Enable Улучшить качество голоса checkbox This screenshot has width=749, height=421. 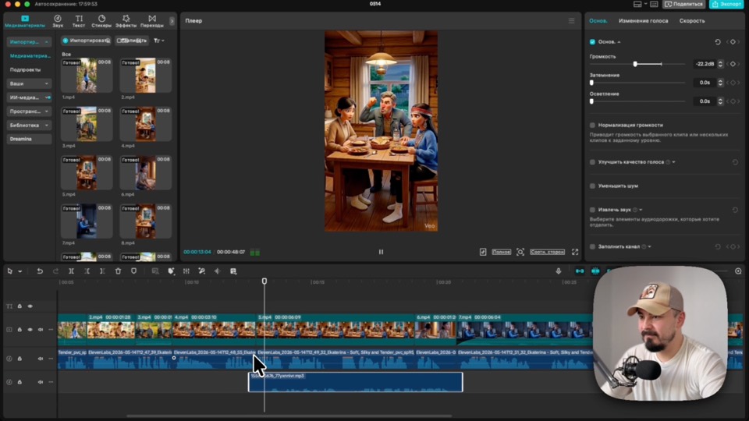[592, 162]
